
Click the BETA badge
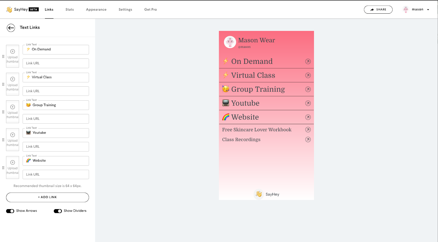pyautogui.click(x=34, y=10)
